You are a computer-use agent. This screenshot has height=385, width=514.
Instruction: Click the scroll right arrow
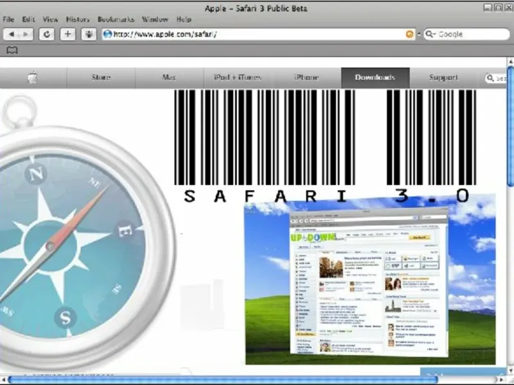(501, 380)
